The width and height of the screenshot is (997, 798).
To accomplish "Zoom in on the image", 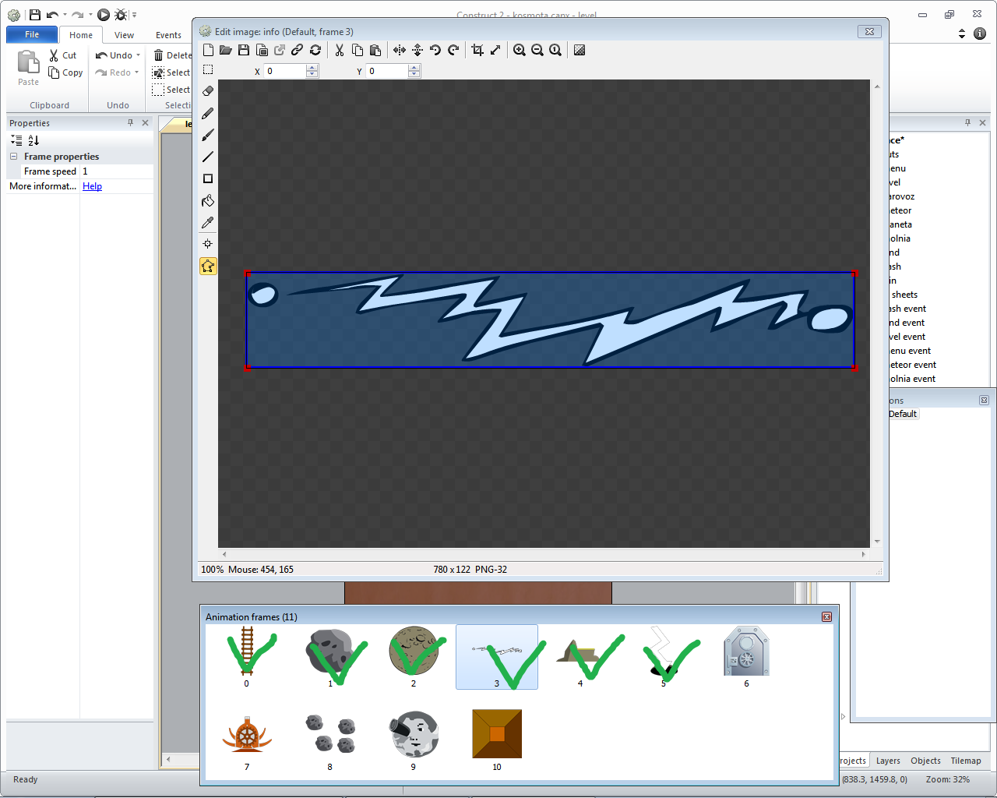I will coord(520,50).
